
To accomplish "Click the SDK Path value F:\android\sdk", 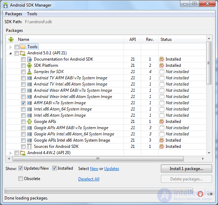I will 38,22.
